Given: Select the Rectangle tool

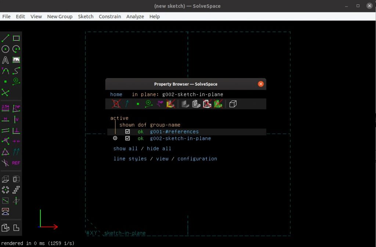Looking at the screenshot, I should coord(16,38).
